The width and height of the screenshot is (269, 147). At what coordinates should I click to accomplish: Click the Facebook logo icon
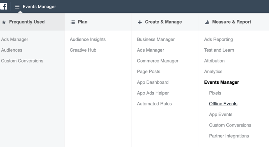[x=4, y=6]
